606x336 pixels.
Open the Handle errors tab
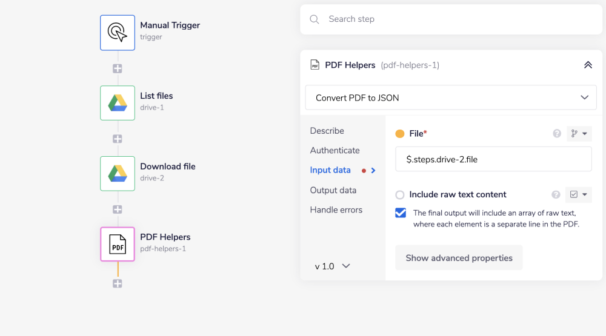(x=336, y=210)
